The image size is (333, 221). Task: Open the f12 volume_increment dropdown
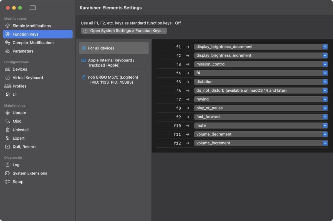point(261,143)
